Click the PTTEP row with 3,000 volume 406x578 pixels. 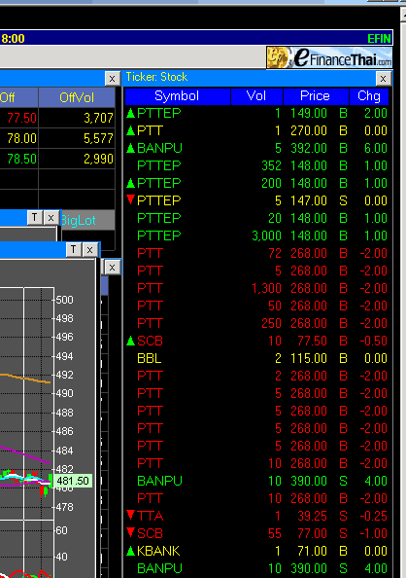point(256,235)
